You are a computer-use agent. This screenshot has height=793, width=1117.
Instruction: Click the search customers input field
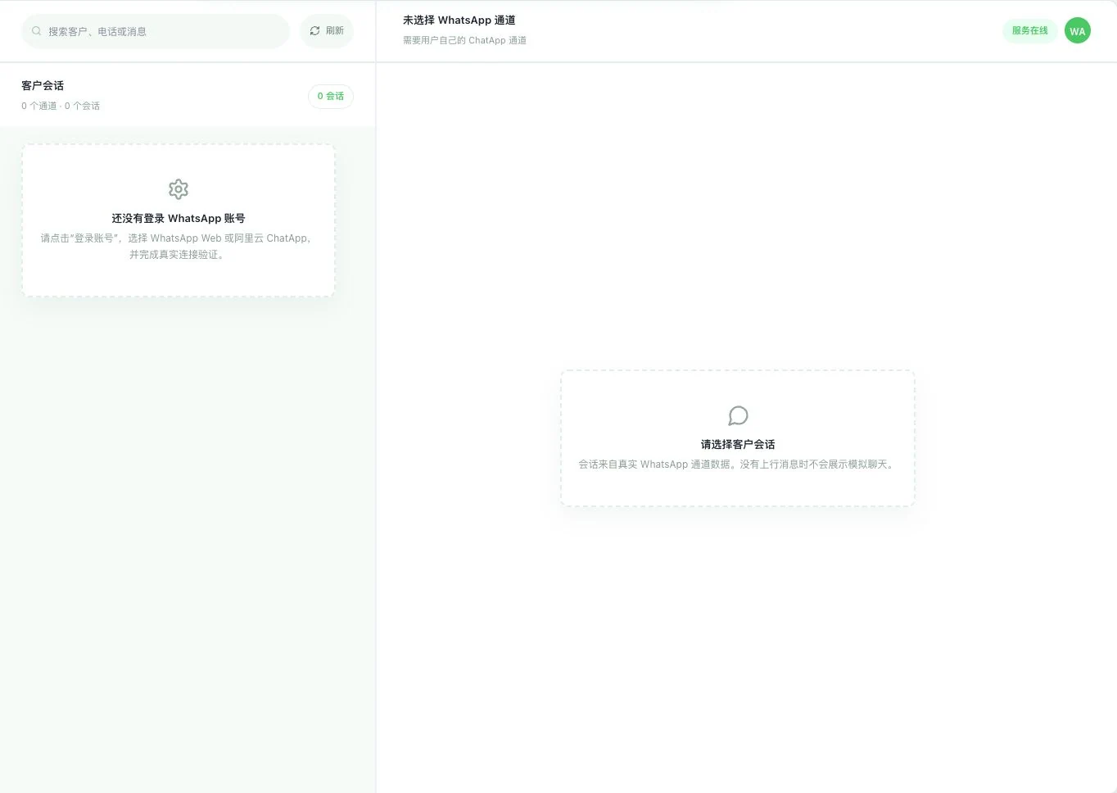156,31
